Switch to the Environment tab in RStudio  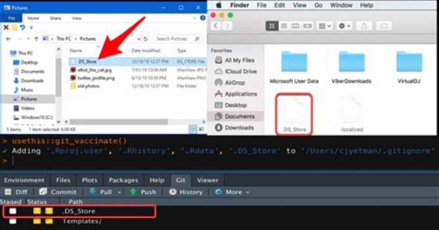[x=24, y=180]
